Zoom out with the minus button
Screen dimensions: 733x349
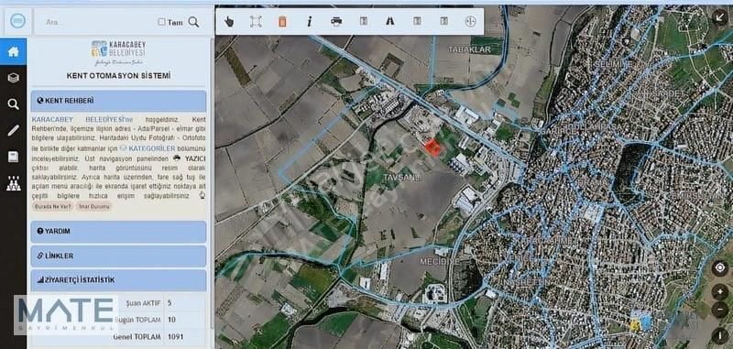tap(720, 310)
